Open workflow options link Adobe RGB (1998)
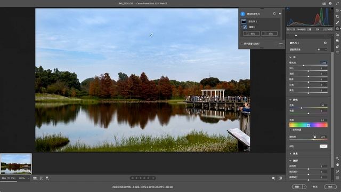Image resolution: width=341 pixels, height=192 pixels. (143, 187)
